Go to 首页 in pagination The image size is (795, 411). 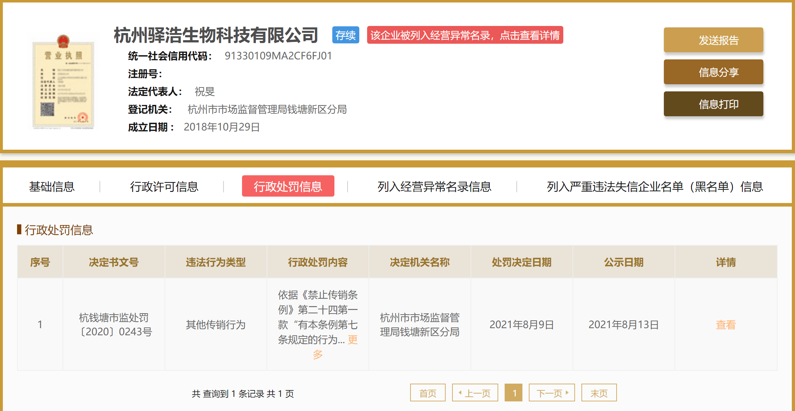428,393
